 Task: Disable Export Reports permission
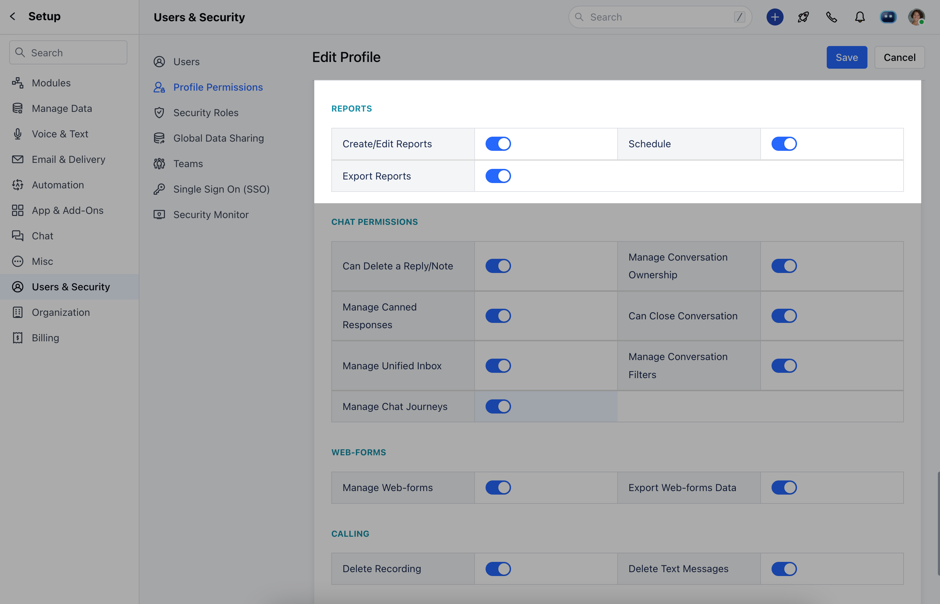498,176
